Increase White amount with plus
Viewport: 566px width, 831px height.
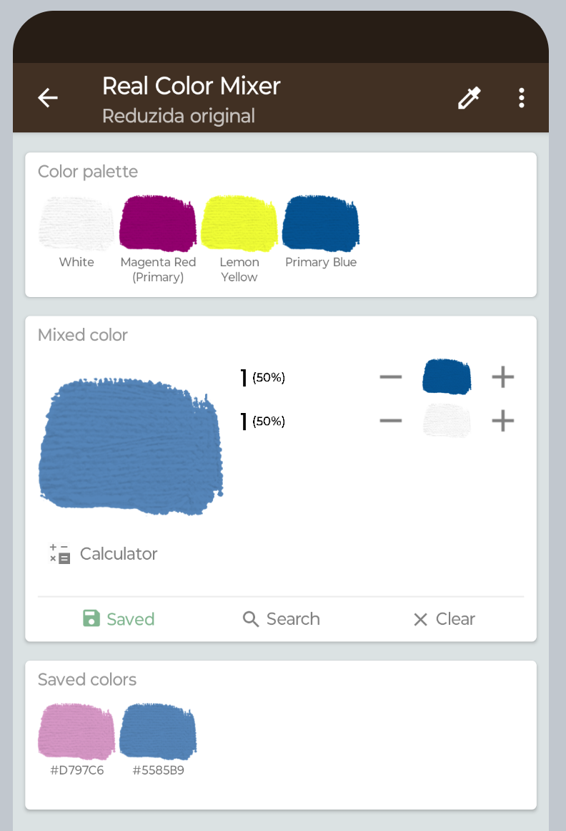[x=503, y=421]
